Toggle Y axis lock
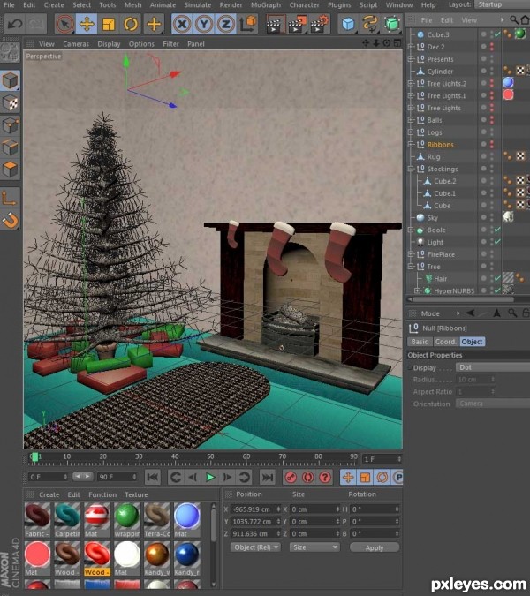The height and width of the screenshot is (596, 530). [204, 25]
